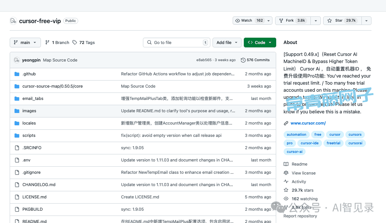Open the Fork options dropdown arrow
Screen dimensions: 386x223
pyautogui.click(x=316, y=21)
